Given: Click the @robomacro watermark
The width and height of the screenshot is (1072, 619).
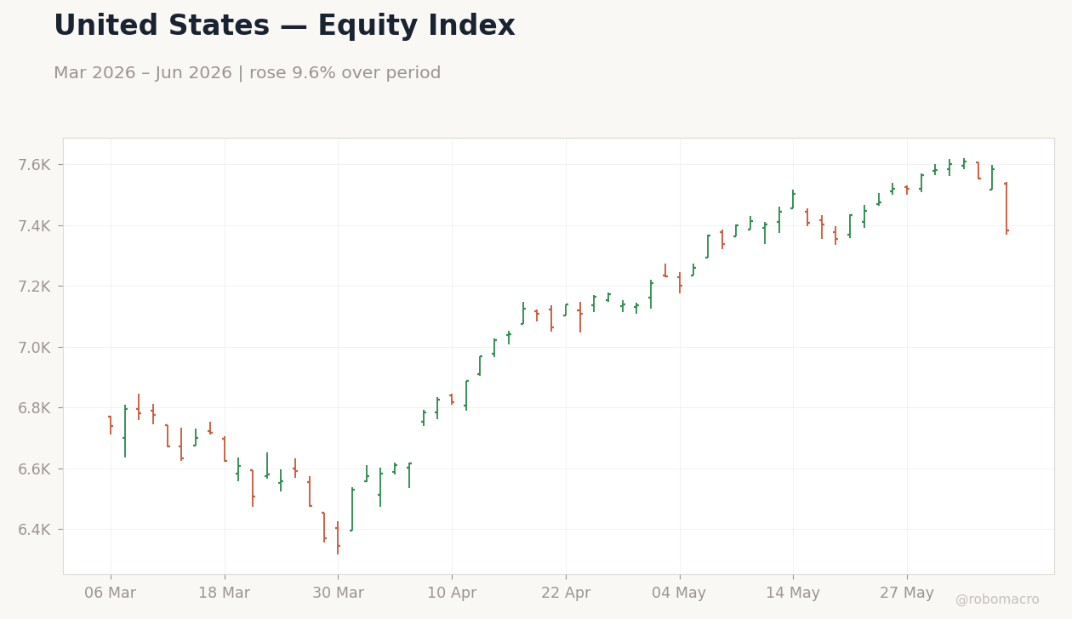Looking at the screenshot, I should pos(997,600).
